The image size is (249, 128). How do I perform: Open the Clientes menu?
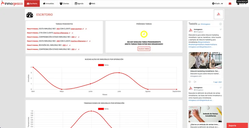coord(64,3)
